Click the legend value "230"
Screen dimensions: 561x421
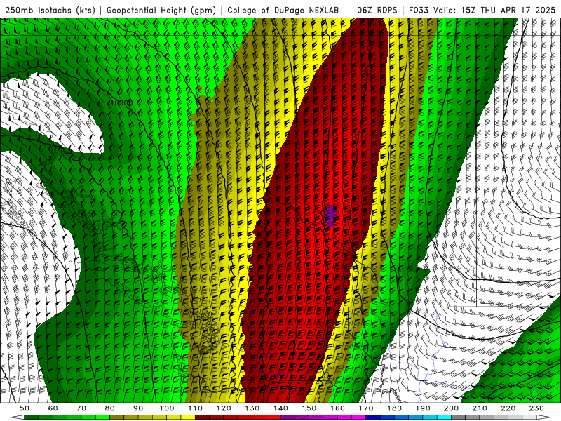[x=536, y=408]
